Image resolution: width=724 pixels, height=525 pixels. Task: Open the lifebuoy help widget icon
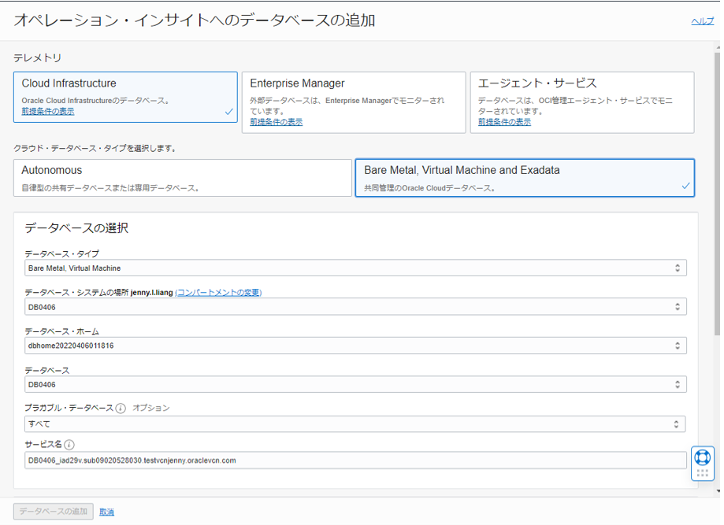point(702,457)
